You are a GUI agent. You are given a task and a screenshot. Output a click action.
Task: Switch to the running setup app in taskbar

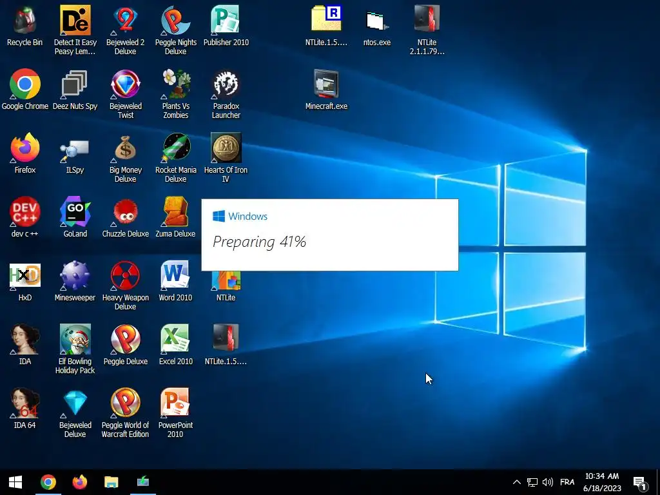143,482
